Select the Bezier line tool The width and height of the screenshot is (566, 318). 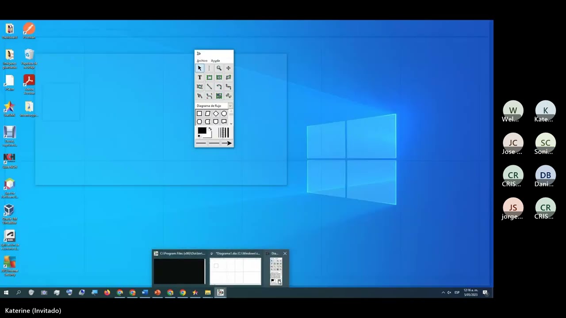[209, 96]
